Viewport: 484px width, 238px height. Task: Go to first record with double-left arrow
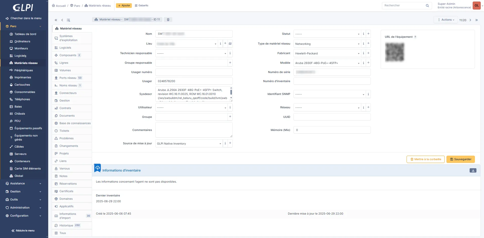click(x=56, y=20)
